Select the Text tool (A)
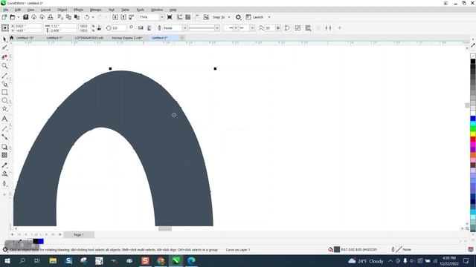This screenshot has width=476, height=267. [x=4, y=119]
